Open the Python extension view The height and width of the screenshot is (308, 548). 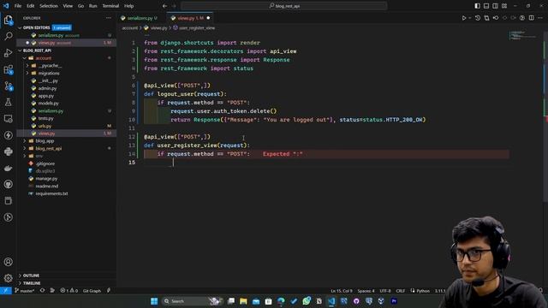pyautogui.click(x=9, y=151)
